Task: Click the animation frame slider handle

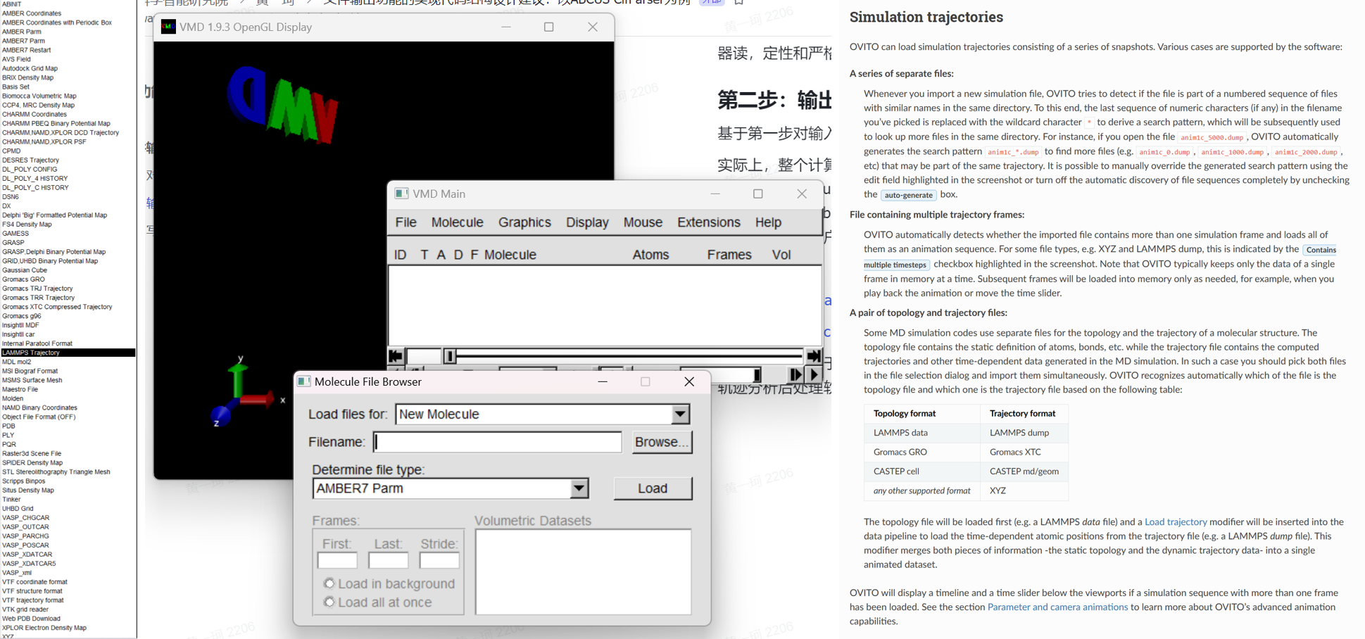Action: pos(450,356)
